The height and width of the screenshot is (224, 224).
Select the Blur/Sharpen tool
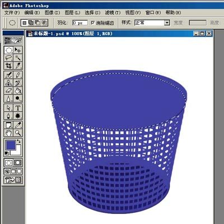(8, 99)
